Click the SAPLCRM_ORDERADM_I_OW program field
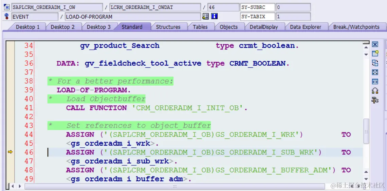387x191 pixels. 57,7
